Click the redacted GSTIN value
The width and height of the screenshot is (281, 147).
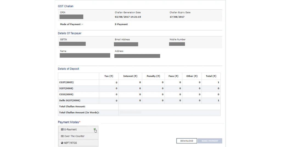click(72, 44)
